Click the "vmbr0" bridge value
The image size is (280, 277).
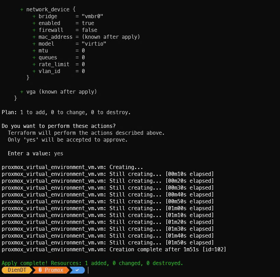pos(92,16)
